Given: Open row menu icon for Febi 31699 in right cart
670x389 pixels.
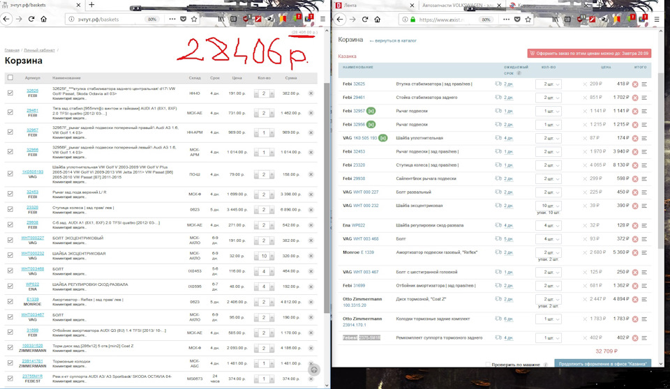Looking at the screenshot, I should click(644, 286).
